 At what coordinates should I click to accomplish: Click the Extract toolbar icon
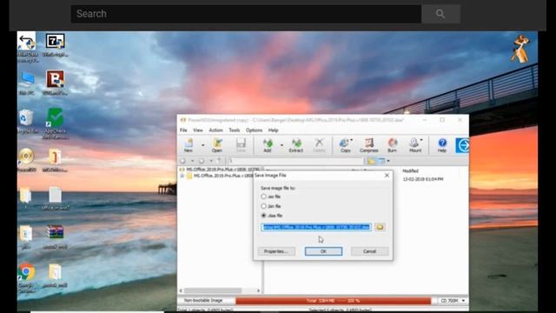coord(295,145)
